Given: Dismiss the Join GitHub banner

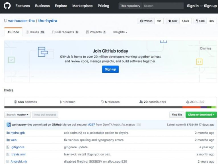Looking at the screenshot, I should 205,48.
